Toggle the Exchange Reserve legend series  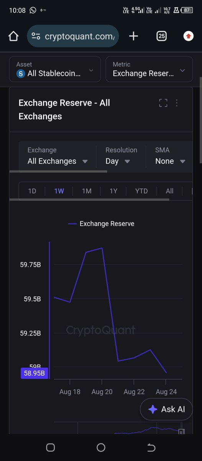click(x=101, y=224)
